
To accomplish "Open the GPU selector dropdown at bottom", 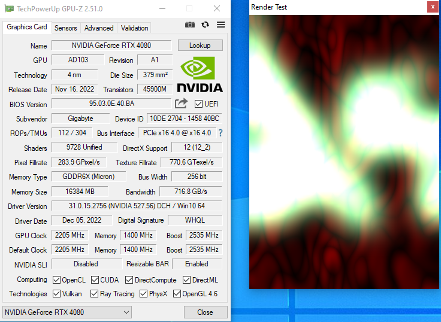I will point(67,312).
